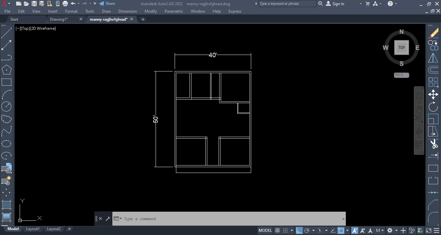Select the Copy objects tool
This screenshot has height=235, width=441.
pyautogui.click(x=433, y=45)
